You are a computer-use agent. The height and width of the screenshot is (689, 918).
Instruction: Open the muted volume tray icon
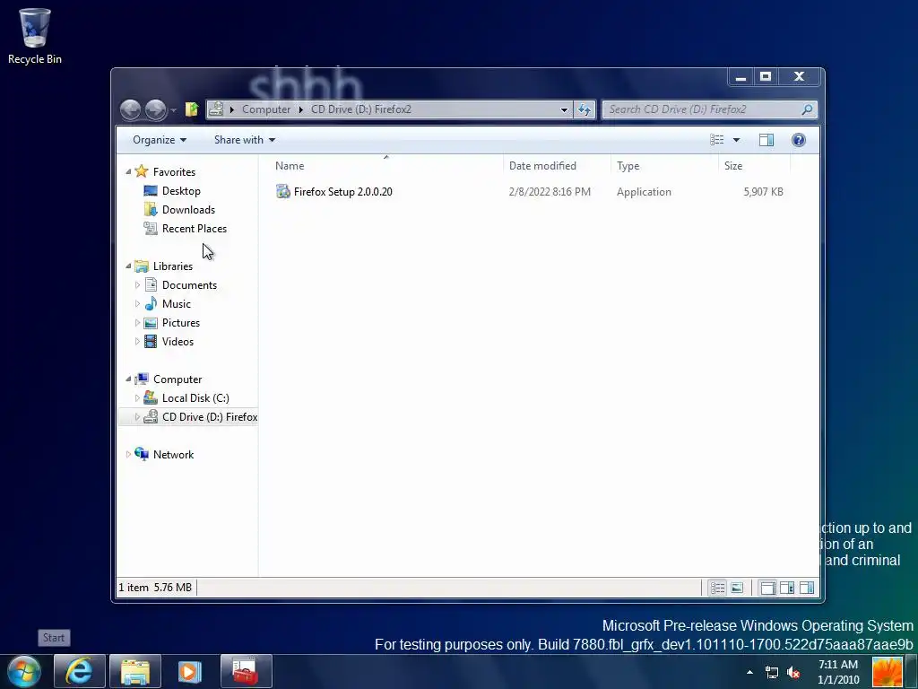point(793,673)
